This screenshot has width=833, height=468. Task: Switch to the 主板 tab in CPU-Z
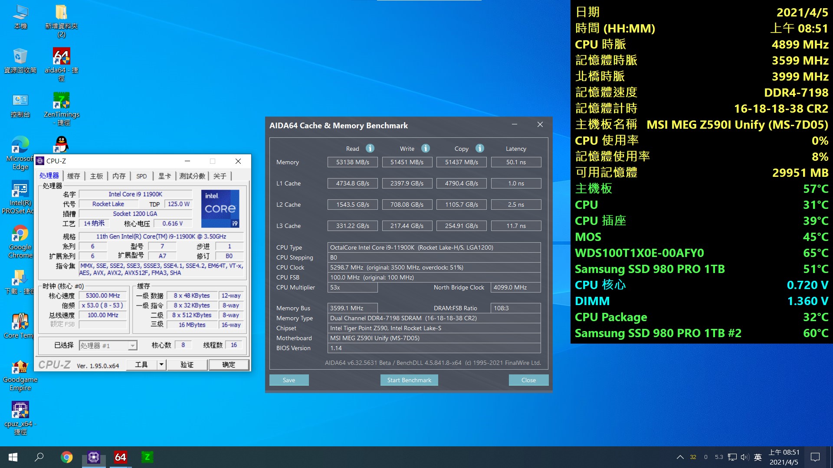96,176
